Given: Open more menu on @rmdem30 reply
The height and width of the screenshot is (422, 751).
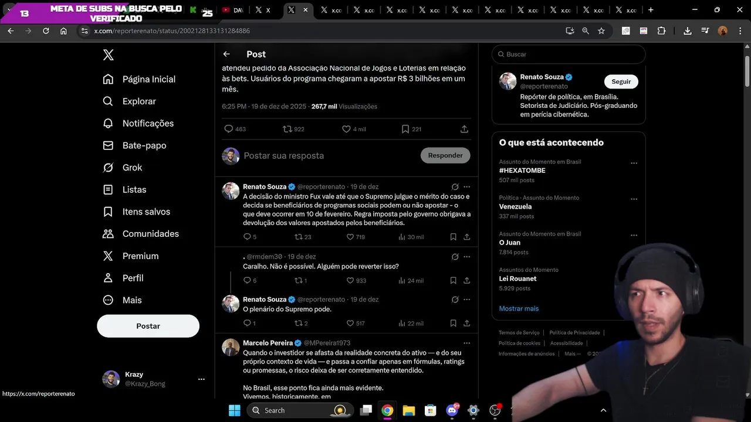Looking at the screenshot, I should coord(467,257).
